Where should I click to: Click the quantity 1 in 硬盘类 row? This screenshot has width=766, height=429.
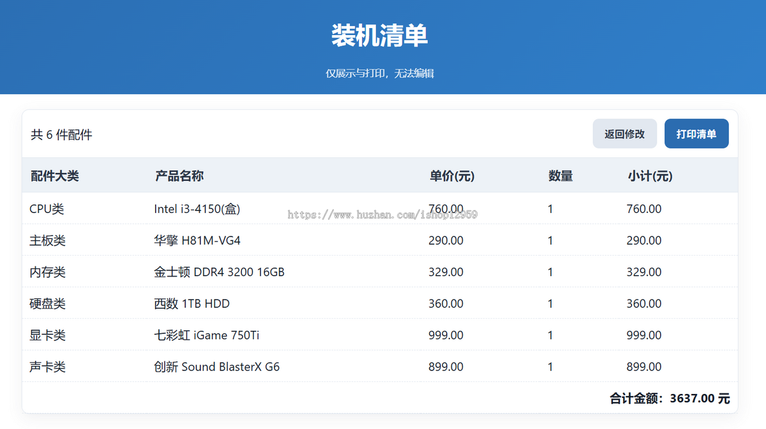pos(550,304)
